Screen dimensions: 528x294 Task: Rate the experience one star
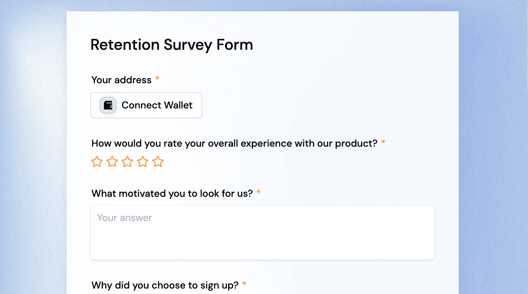[x=97, y=162]
